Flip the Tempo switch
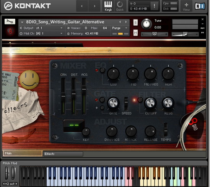The height and width of the screenshot is (187, 210). (166, 129)
